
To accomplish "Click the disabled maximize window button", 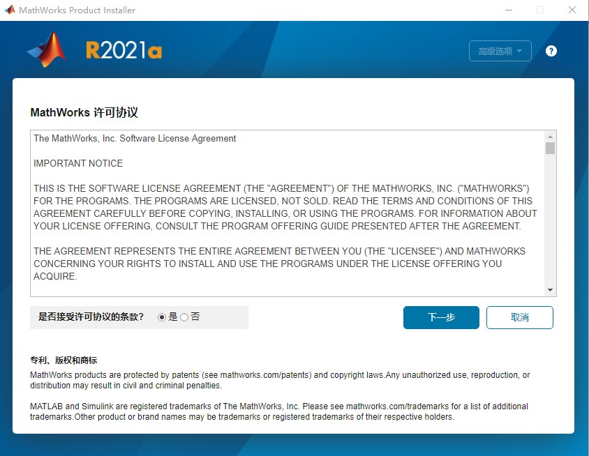I will pos(540,10).
